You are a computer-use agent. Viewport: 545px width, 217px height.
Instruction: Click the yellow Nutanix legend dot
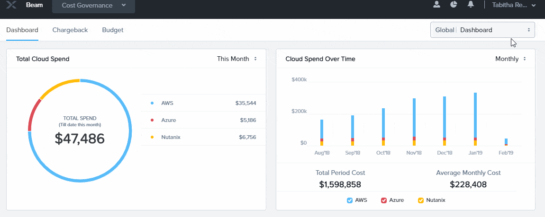(152, 137)
